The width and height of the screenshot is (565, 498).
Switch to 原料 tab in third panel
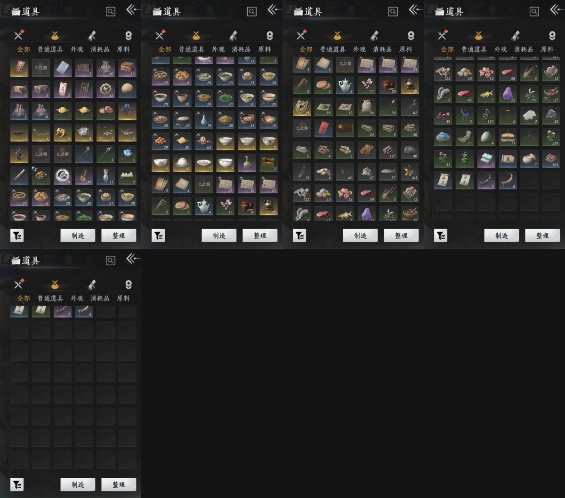406,49
